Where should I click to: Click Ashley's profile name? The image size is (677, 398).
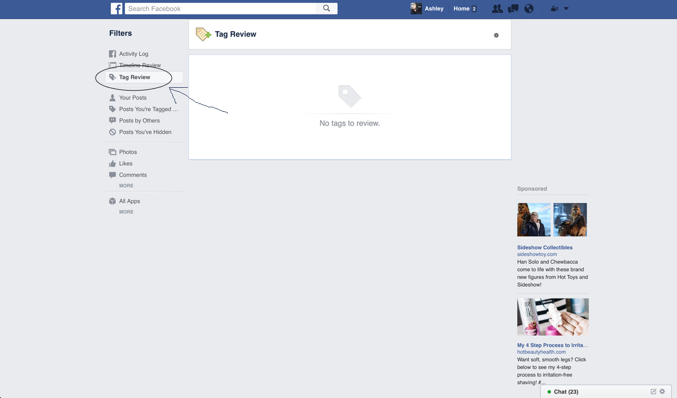tap(434, 8)
